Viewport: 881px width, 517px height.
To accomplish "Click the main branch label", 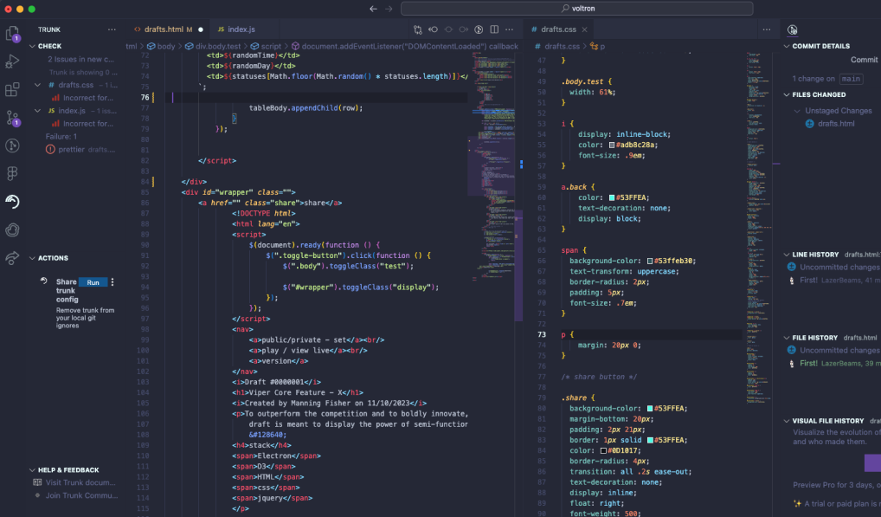I will pos(851,79).
